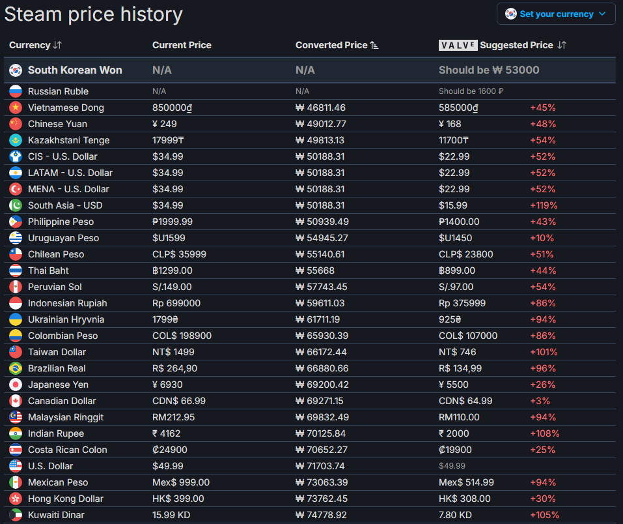Click the Japanese Yen flag icon
The height and width of the screenshot is (524, 623).
coord(16,385)
